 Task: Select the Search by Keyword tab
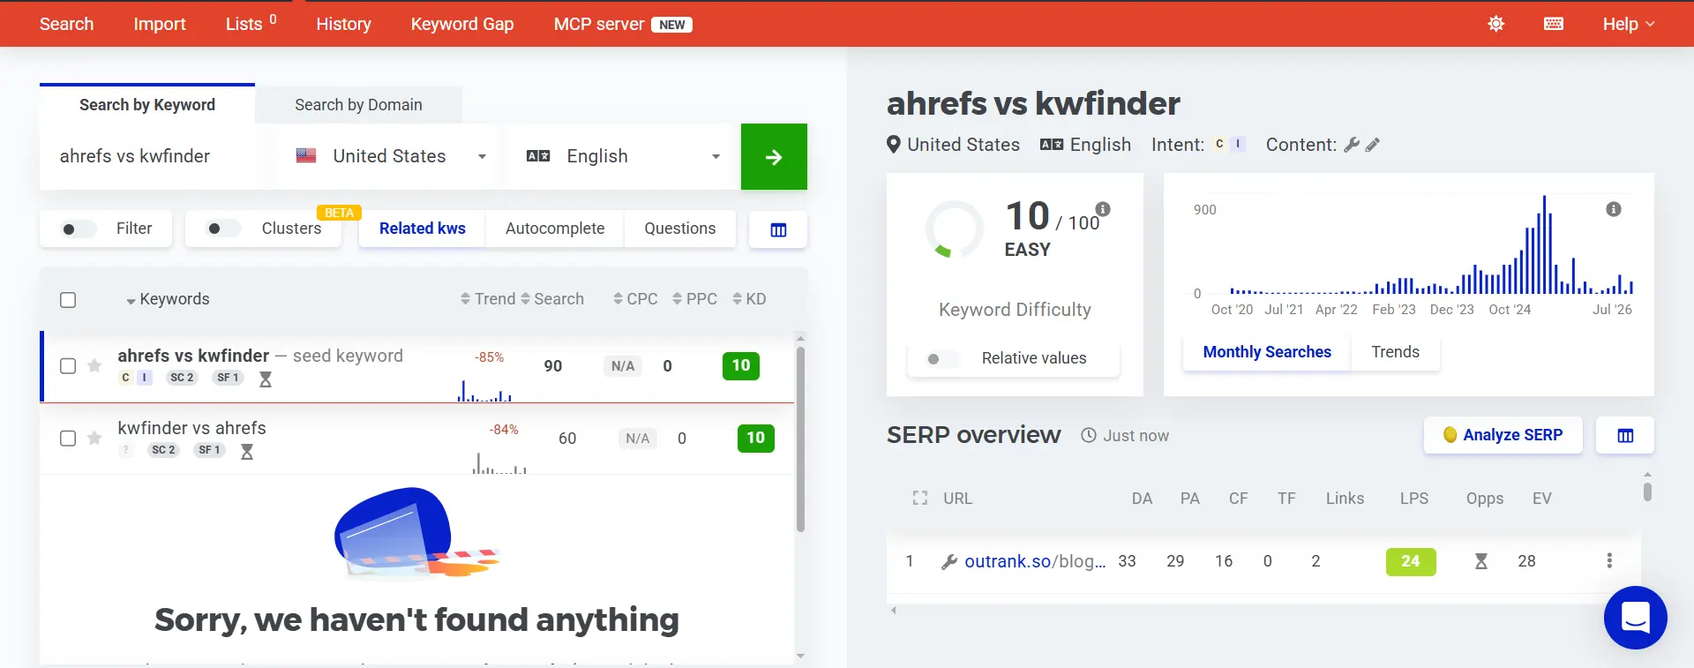(147, 105)
